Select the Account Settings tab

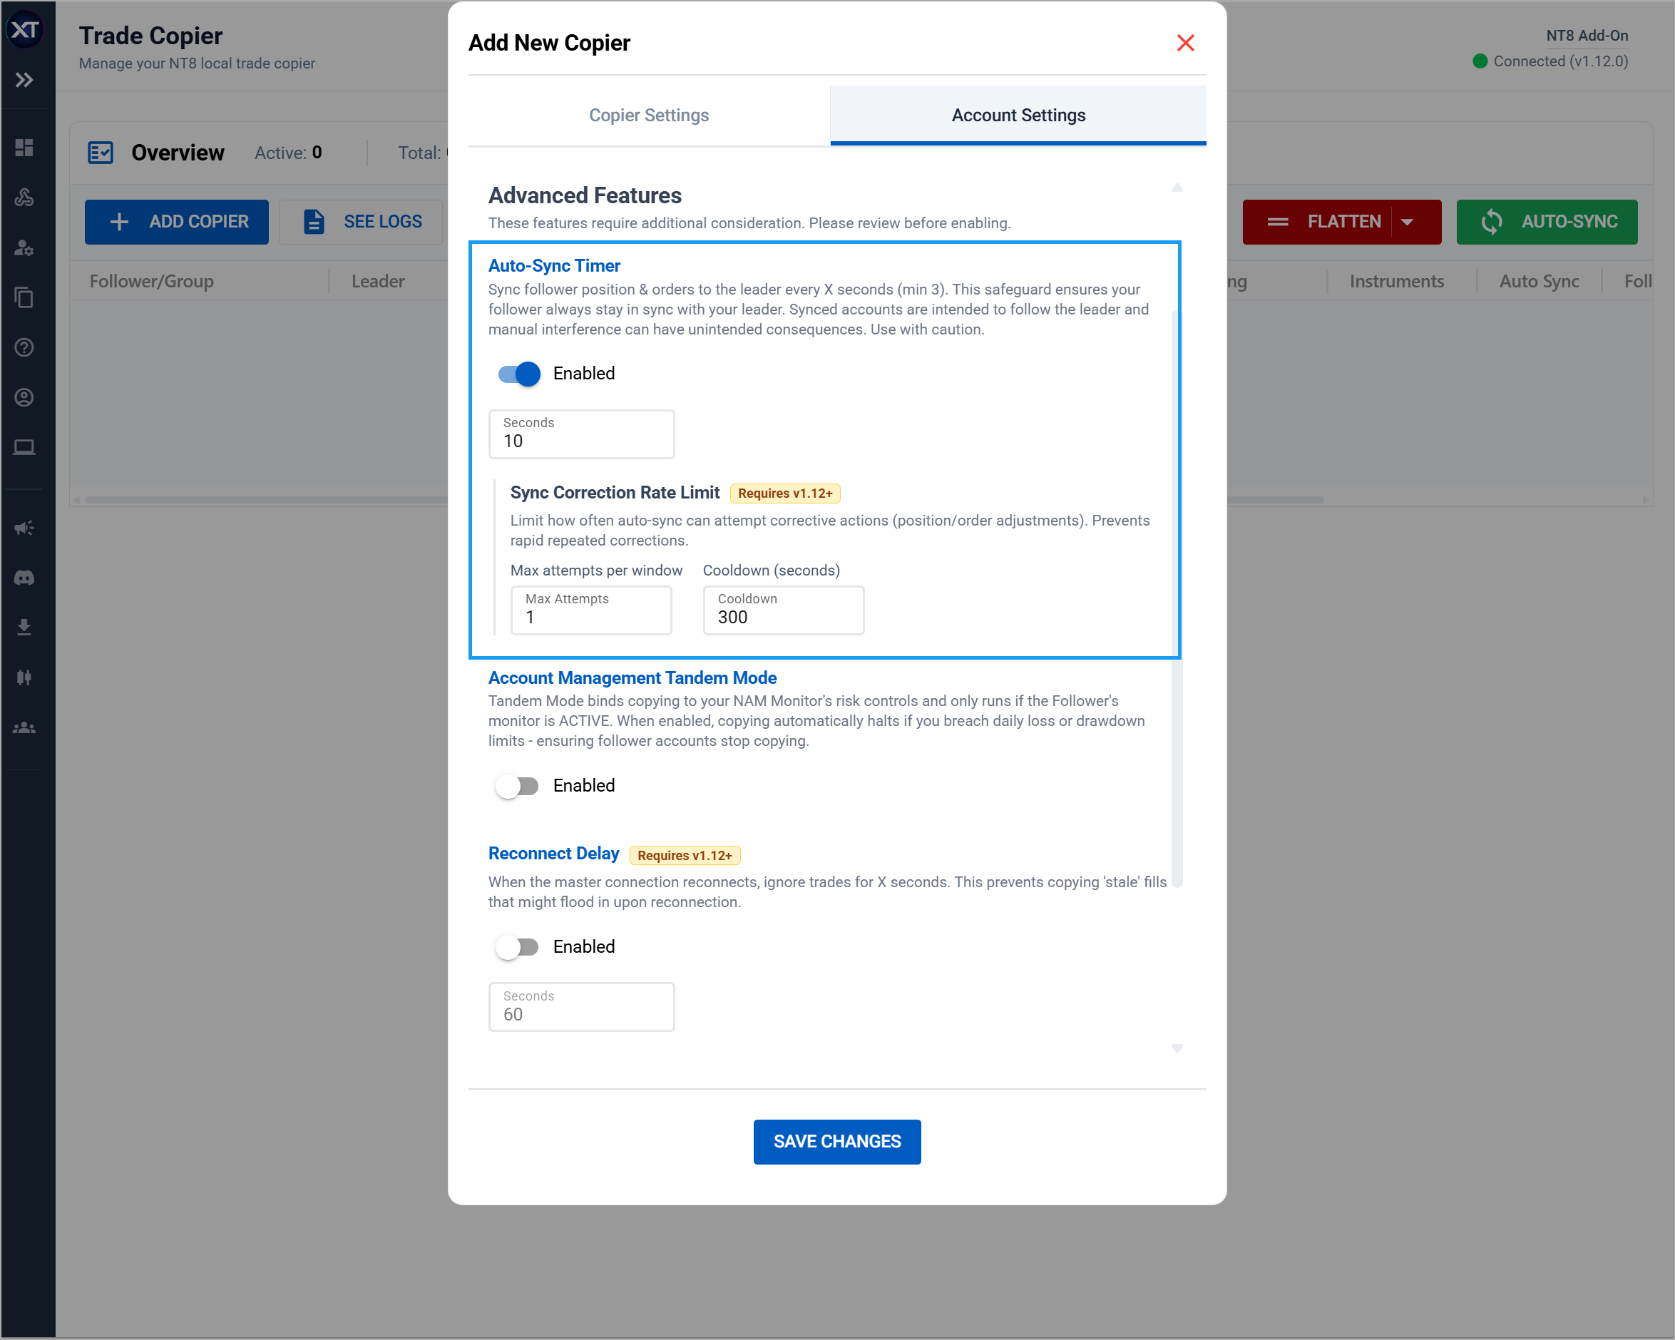tap(1018, 114)
